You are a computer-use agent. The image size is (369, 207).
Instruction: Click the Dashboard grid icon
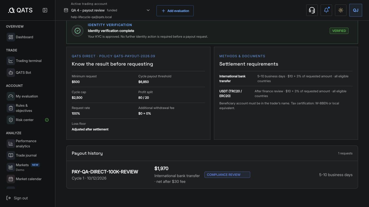click(x=11, y=37)
